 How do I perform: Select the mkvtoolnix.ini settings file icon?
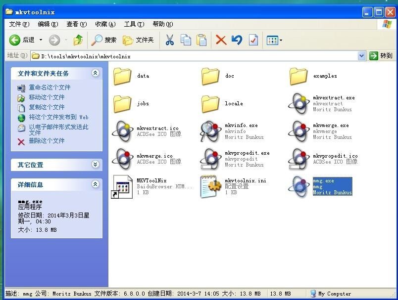pos(210,187)
